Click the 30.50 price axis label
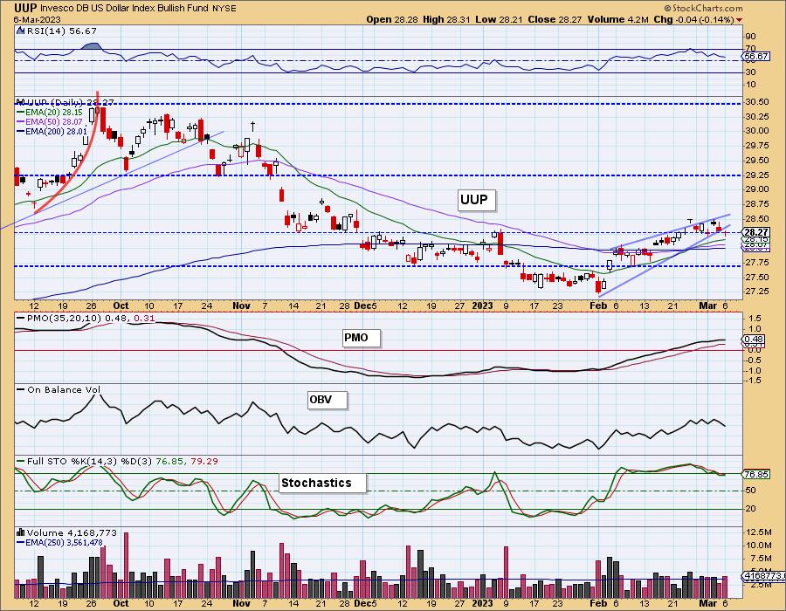Viewport: 786px width, 611px height. pos(757,101)
